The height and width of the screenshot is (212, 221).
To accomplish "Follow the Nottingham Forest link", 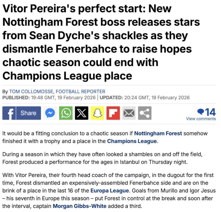I will click(x=158, y=133).
